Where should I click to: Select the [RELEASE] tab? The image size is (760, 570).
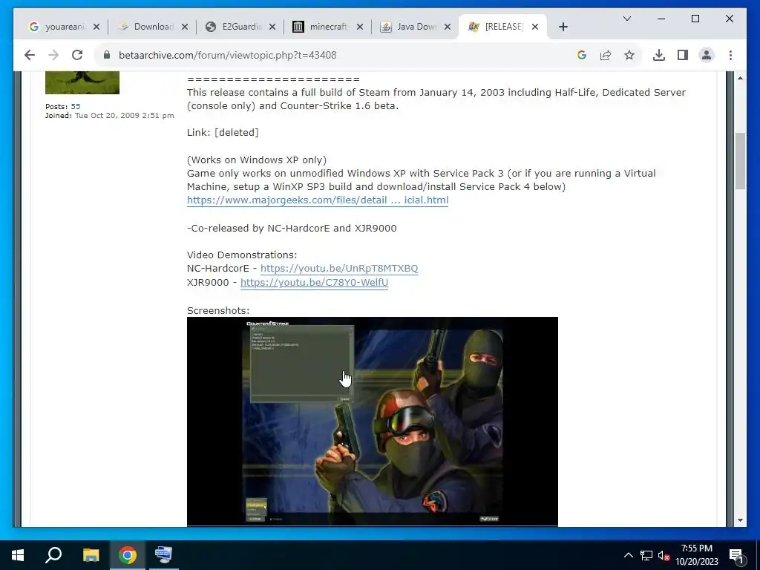coord(495,27)
